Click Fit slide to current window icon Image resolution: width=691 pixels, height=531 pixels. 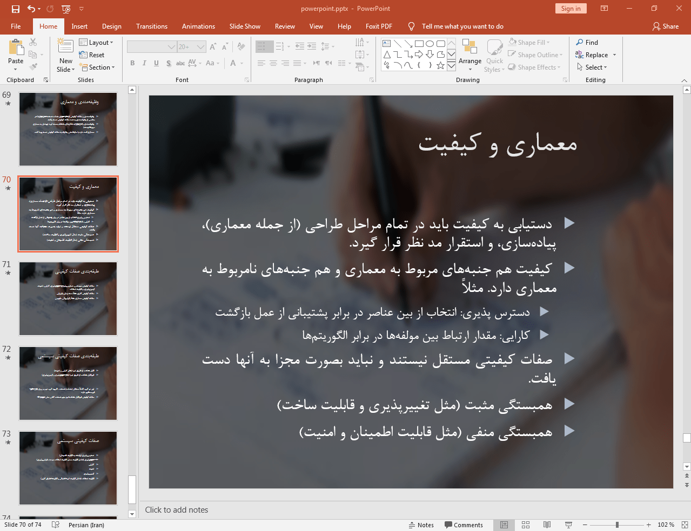685,525
